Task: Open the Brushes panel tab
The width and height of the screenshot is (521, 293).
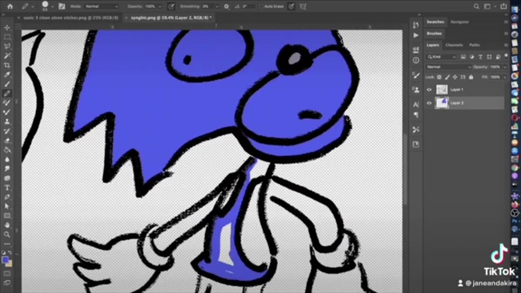Action: coord(434,33)
